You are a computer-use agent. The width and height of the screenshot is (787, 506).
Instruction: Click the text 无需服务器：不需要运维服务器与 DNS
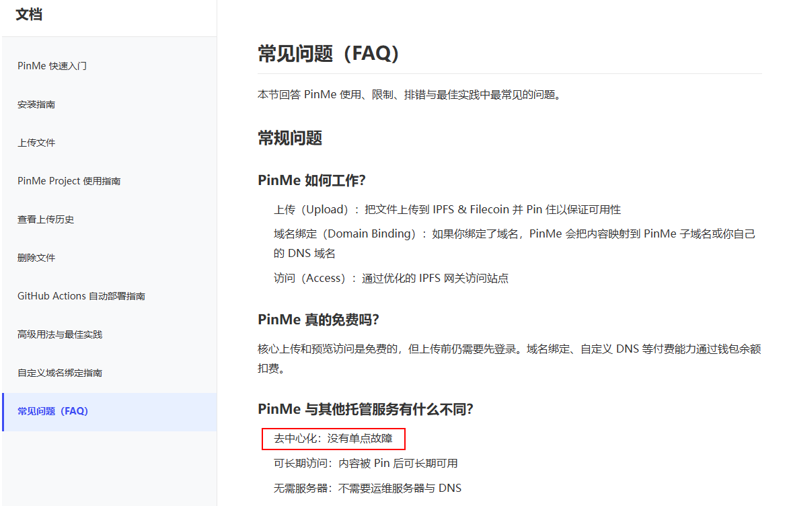click(367, 488)
